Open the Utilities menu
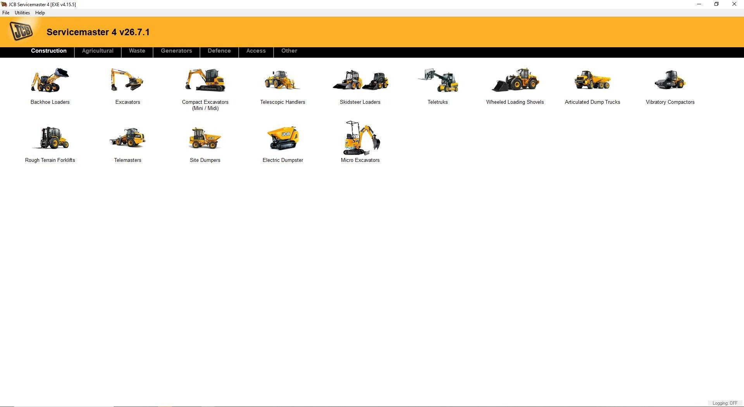The height and width of the screenshot is (407, 744). coord(22,13)
